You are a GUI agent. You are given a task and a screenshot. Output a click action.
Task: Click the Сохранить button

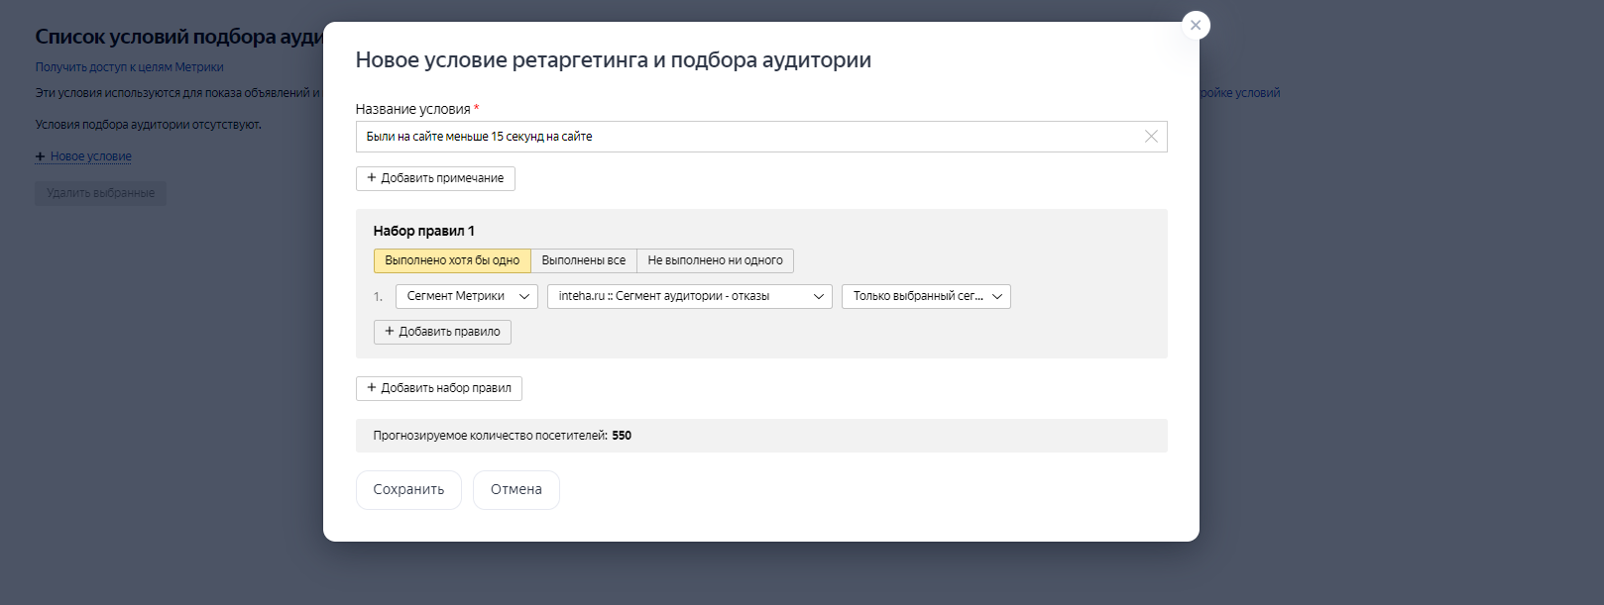tap(408, 490)
